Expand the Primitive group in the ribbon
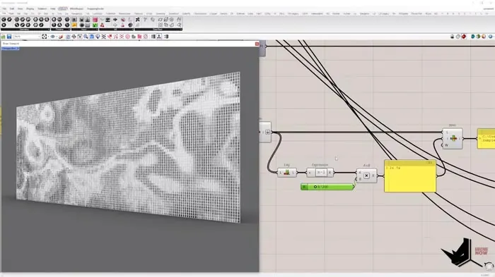This screenshot has height=277, width=495. coord(60,30)
